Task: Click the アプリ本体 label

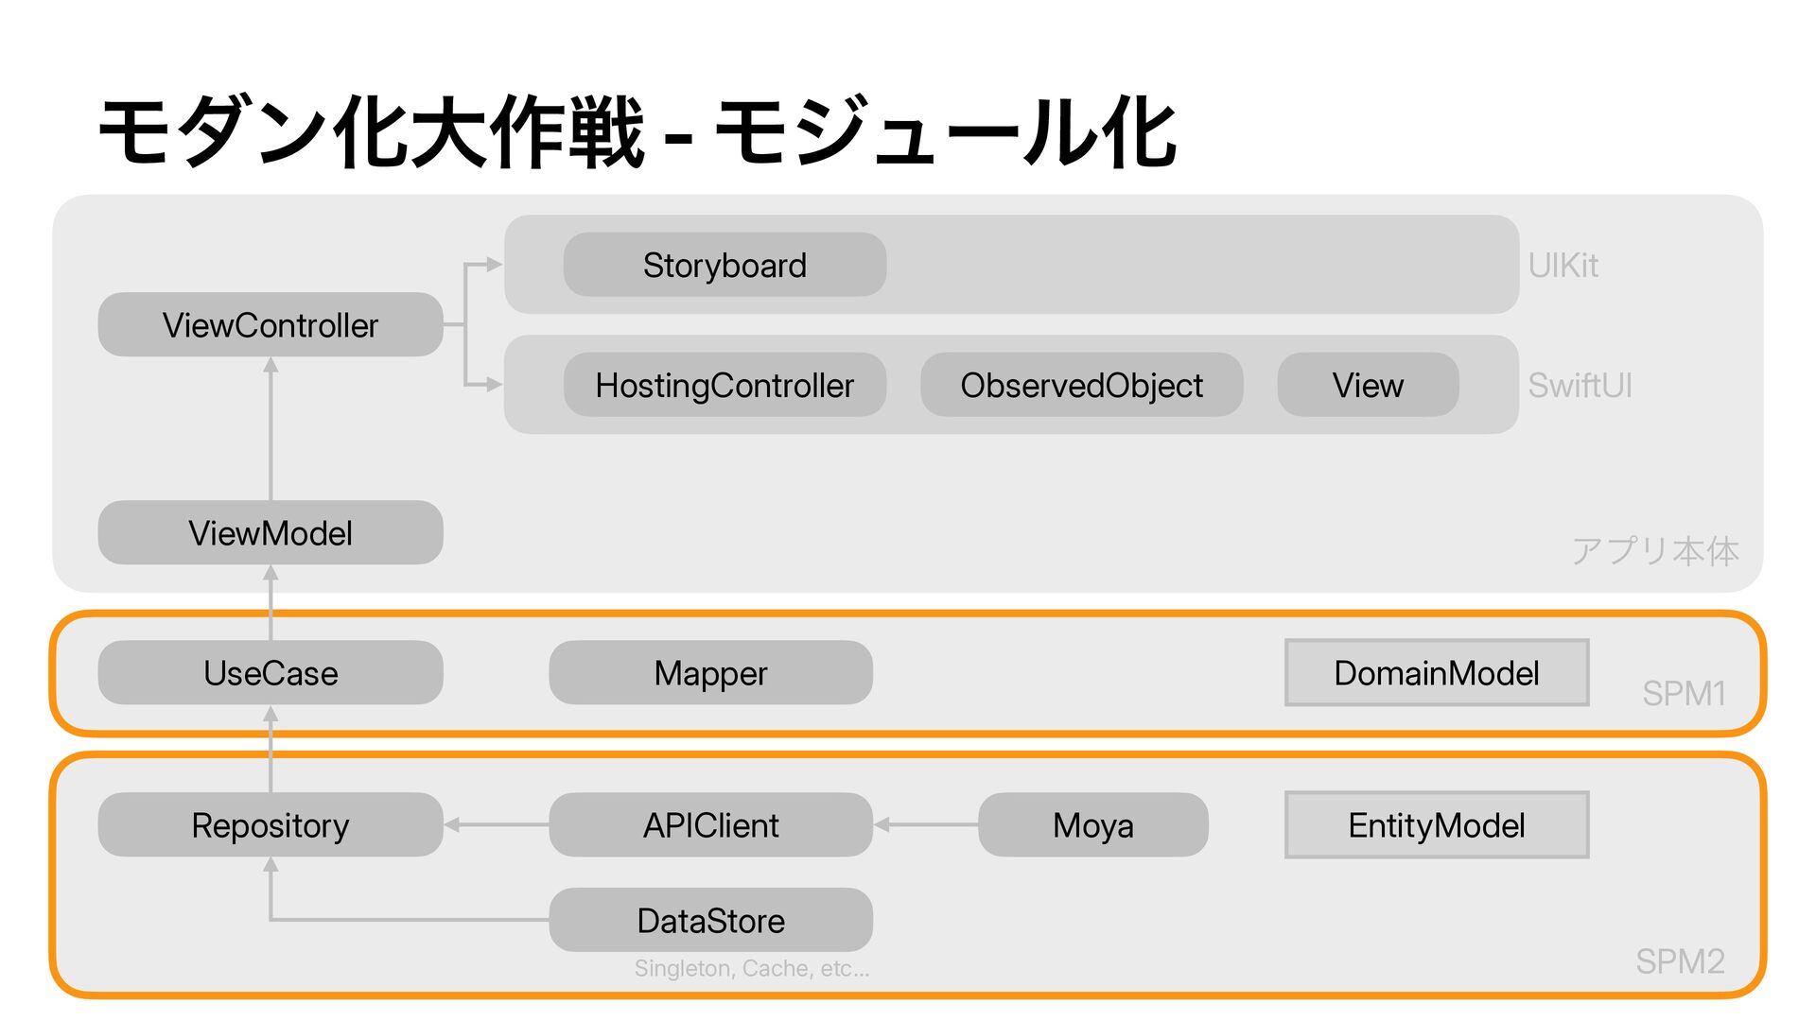Action: coord(1655,551)
